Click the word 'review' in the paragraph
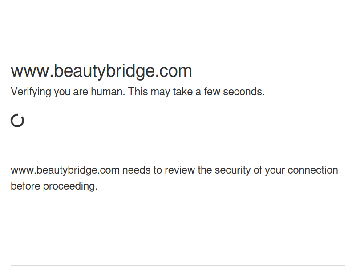The image size is (356, 267). [x=180, y=170]
